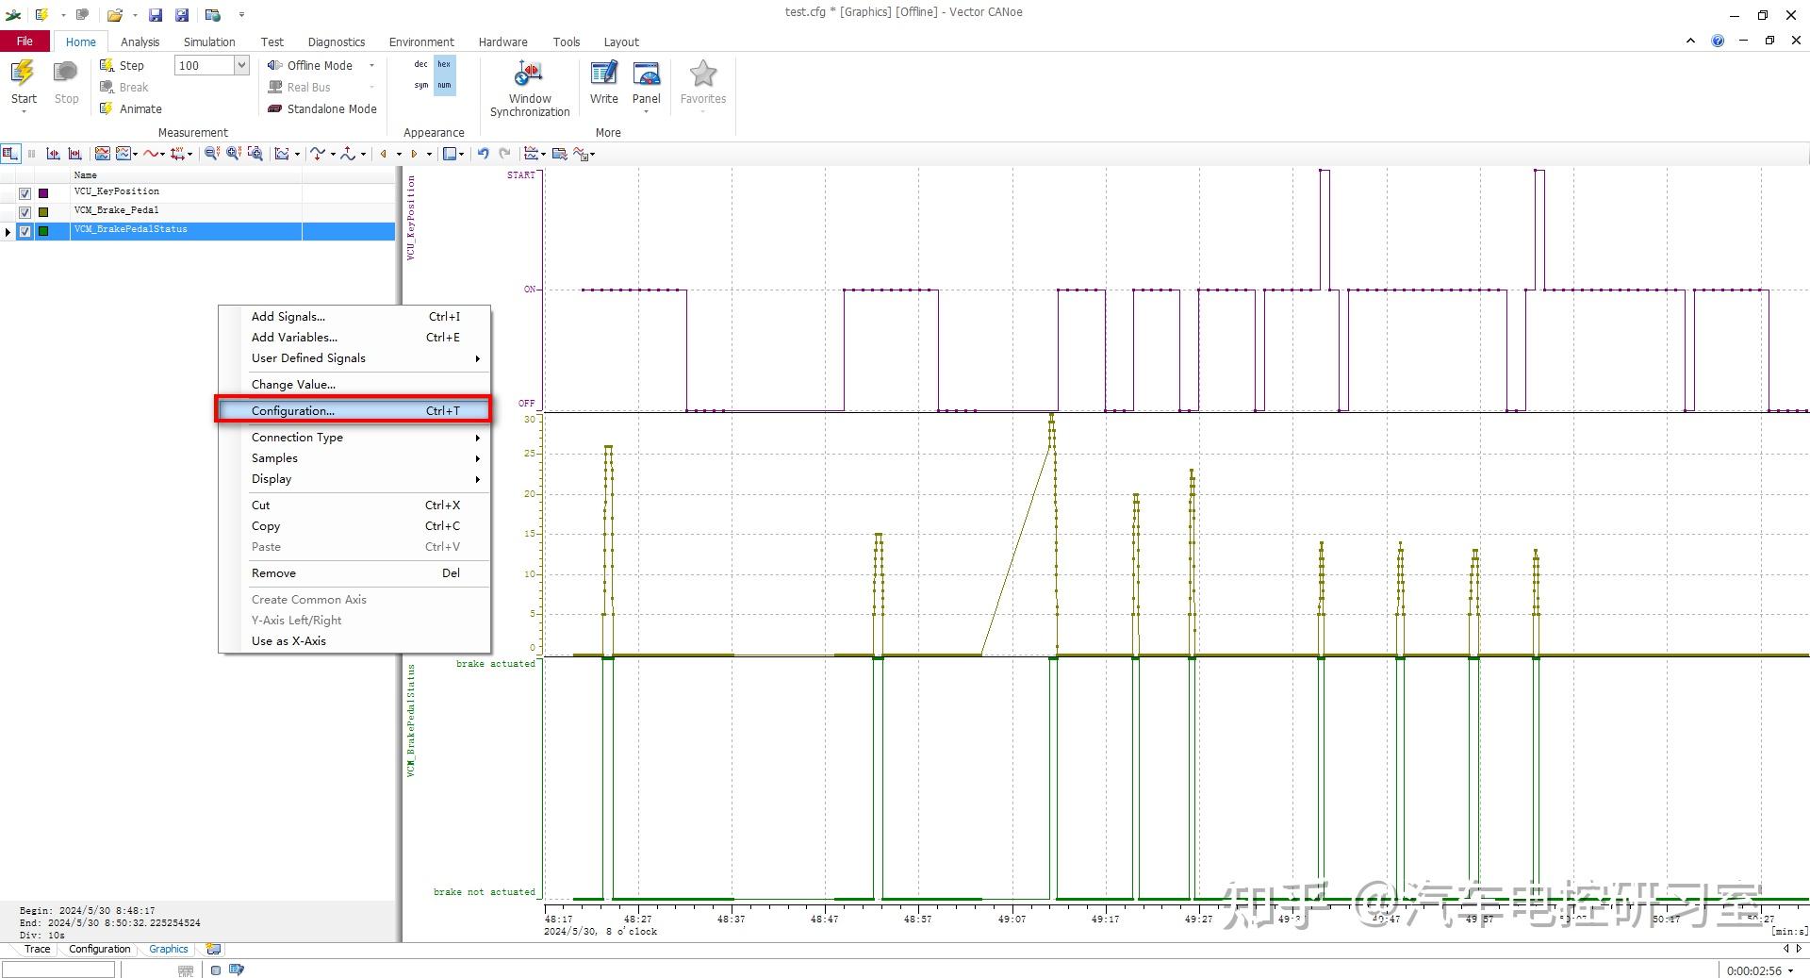Toggle sym symbolic display
The height and width of the screenshot is (978, 1810).
pos(420,85)
